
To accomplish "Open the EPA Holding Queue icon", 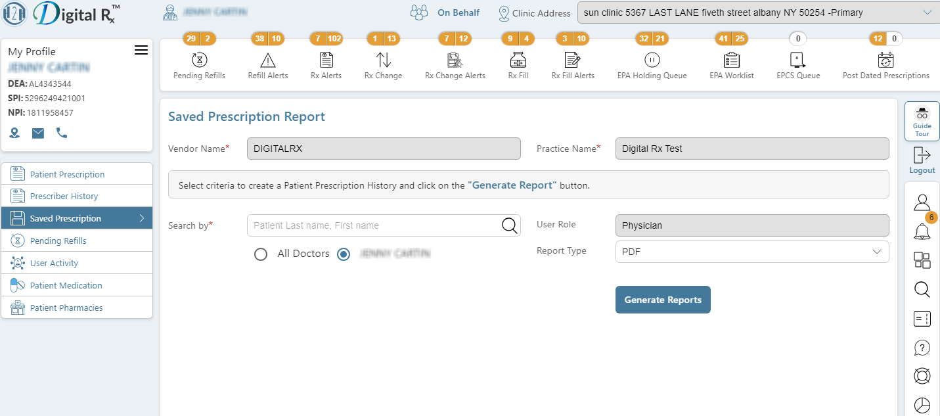I will (x=652, y=60).
